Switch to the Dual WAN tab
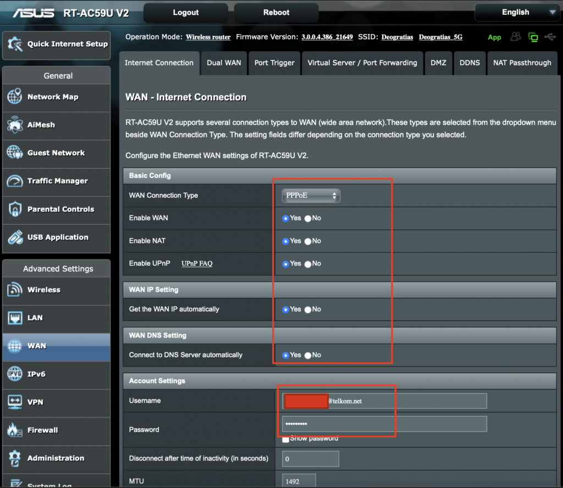 [x=224, y=63]
